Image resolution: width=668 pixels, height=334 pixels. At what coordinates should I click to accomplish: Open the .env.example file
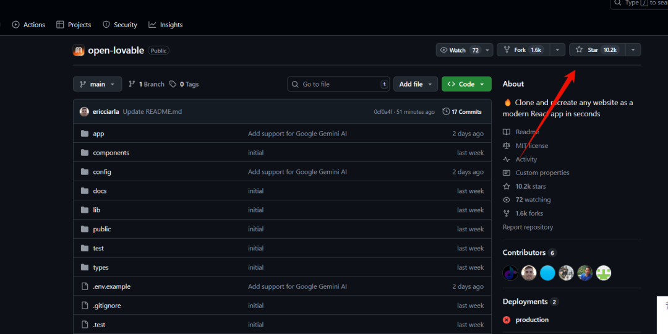click(x=111, y=287)
